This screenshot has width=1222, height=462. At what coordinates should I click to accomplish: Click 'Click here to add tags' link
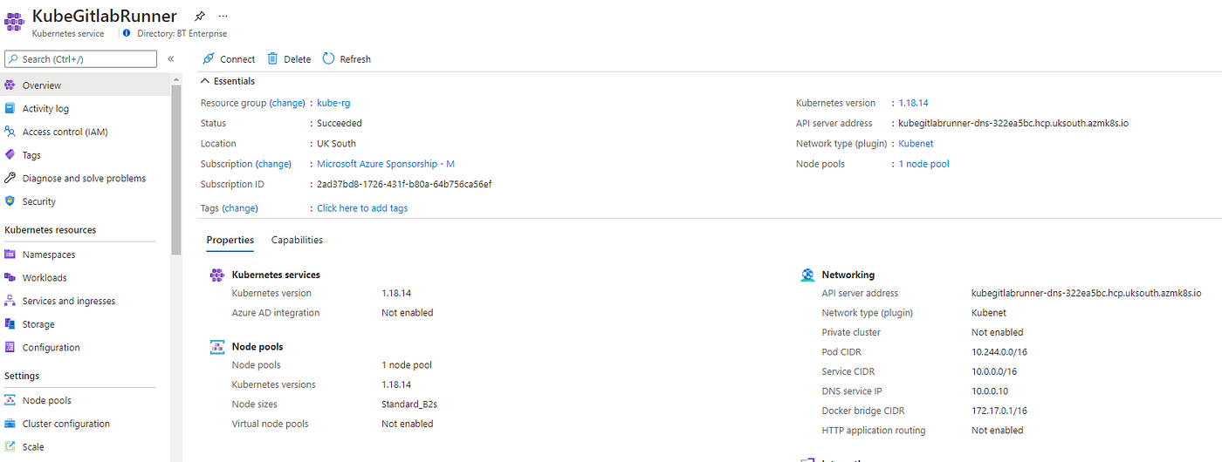(362, 208)
